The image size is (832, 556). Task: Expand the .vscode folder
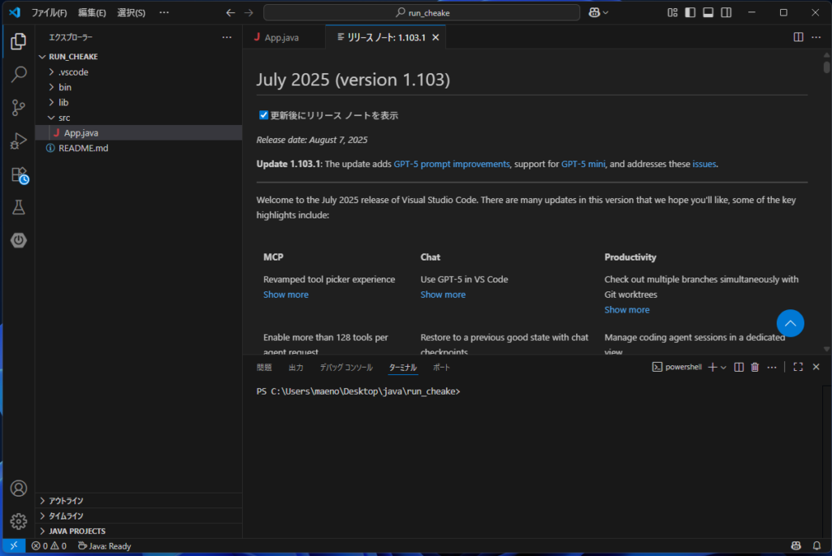pyautogui.click(x=51, y=72)
